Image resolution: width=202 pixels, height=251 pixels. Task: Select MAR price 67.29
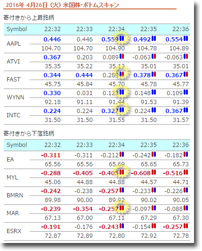(x=149, y=218)
